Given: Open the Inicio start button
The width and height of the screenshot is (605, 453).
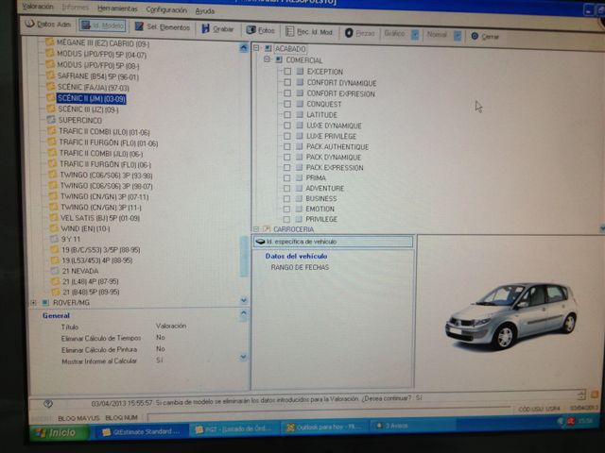Looking at the screenshot, I should (60, 432).
